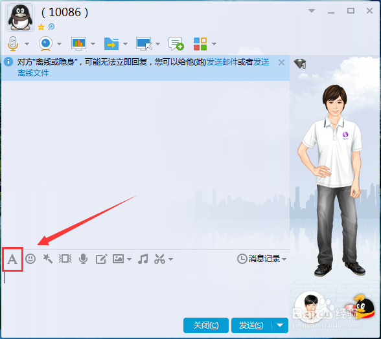Image resolution: width=381 pixels, height=339 pixels.
Task: Open the 发送邮件 link
Action: pos(222,62)
